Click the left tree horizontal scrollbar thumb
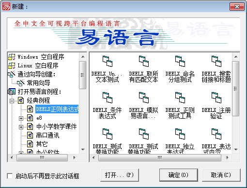 click(x=42, y=157)
